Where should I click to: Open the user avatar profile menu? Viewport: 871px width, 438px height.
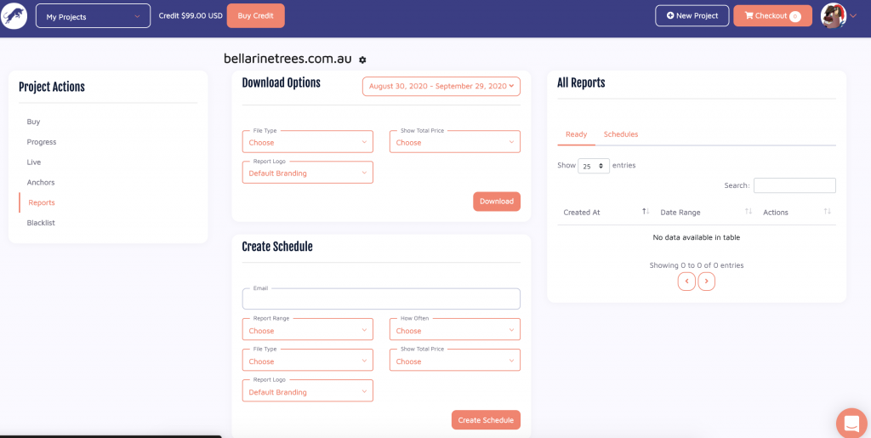click(834, 15)
